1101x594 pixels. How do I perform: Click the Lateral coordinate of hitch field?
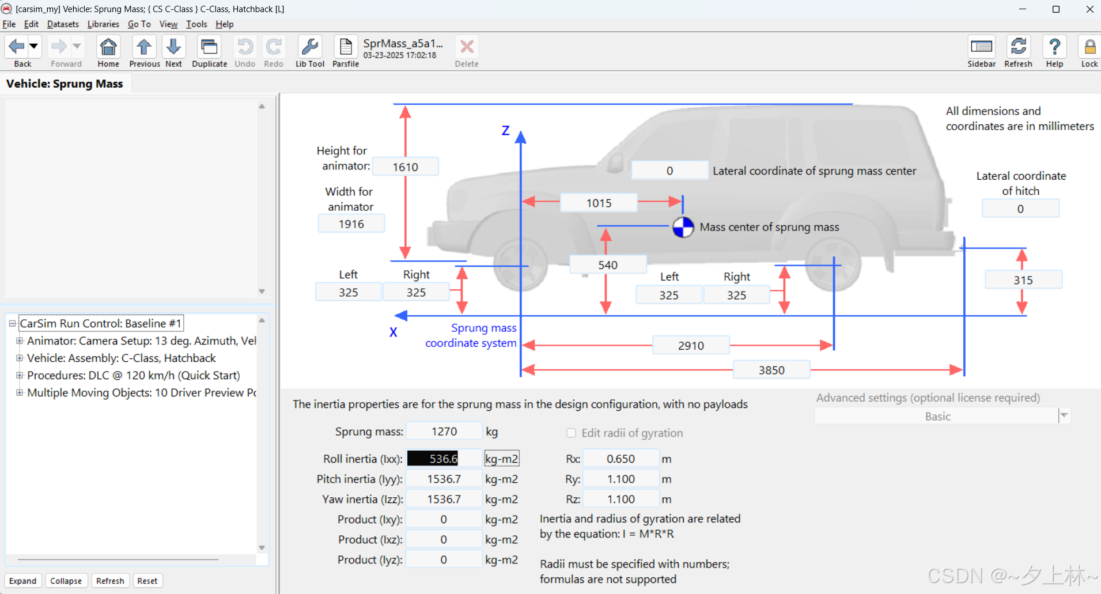point(1020,209)
